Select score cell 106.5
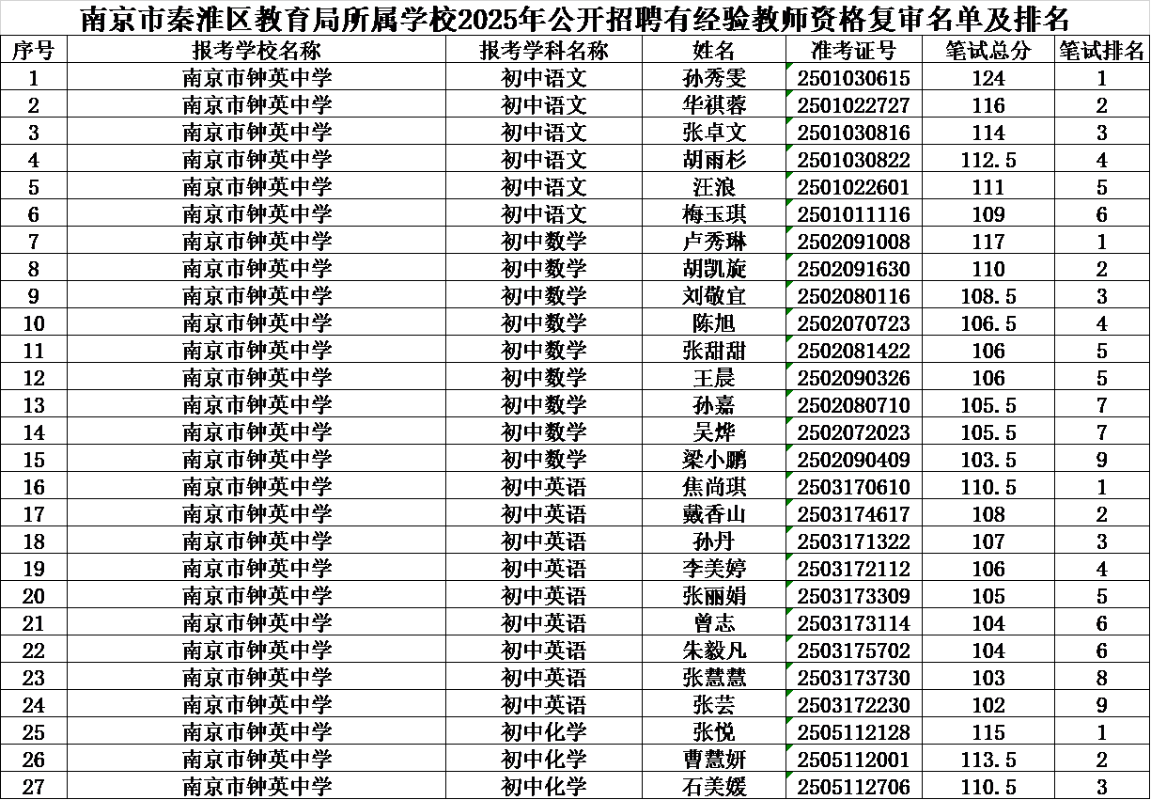The height and width of the screenshot is (800, 1151). pos(988,323)
